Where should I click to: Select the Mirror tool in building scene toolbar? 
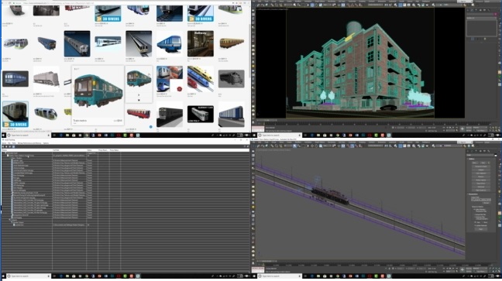click(386, 5)
